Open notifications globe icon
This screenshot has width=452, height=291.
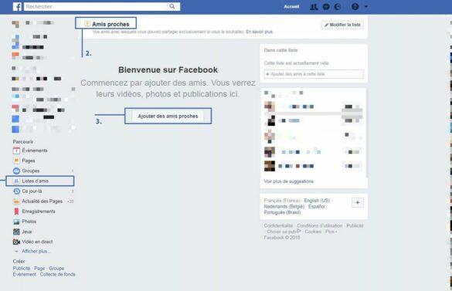[x=338, y=7]
